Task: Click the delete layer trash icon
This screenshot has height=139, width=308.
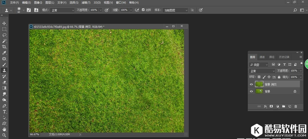Action: tap(296, 106)
